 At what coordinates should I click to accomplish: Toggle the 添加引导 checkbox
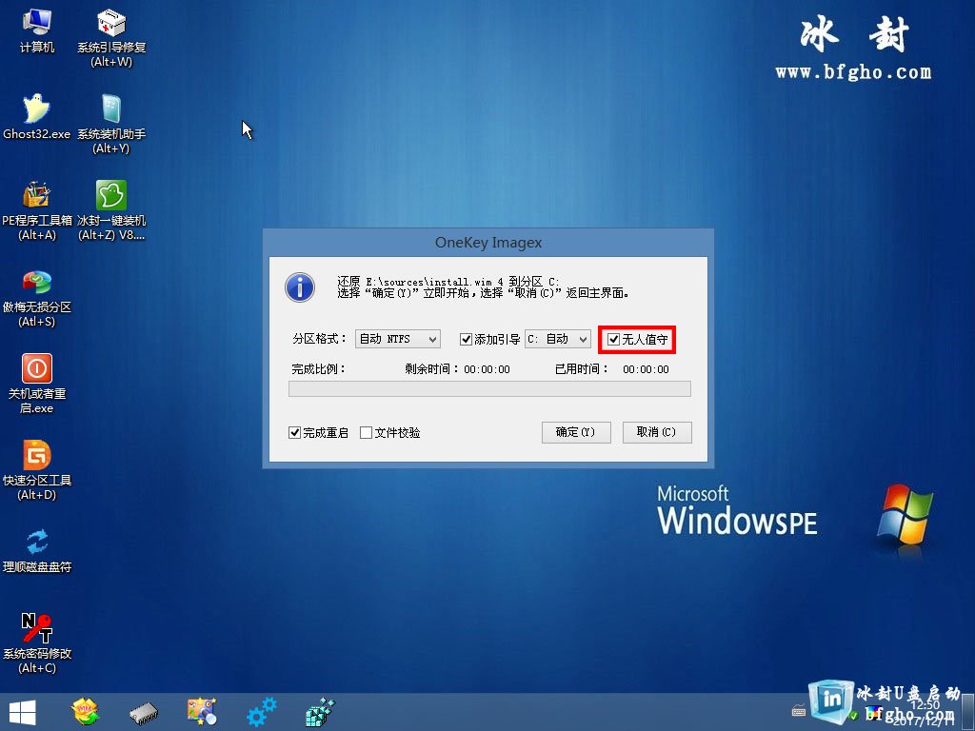(x=466, y=340)
